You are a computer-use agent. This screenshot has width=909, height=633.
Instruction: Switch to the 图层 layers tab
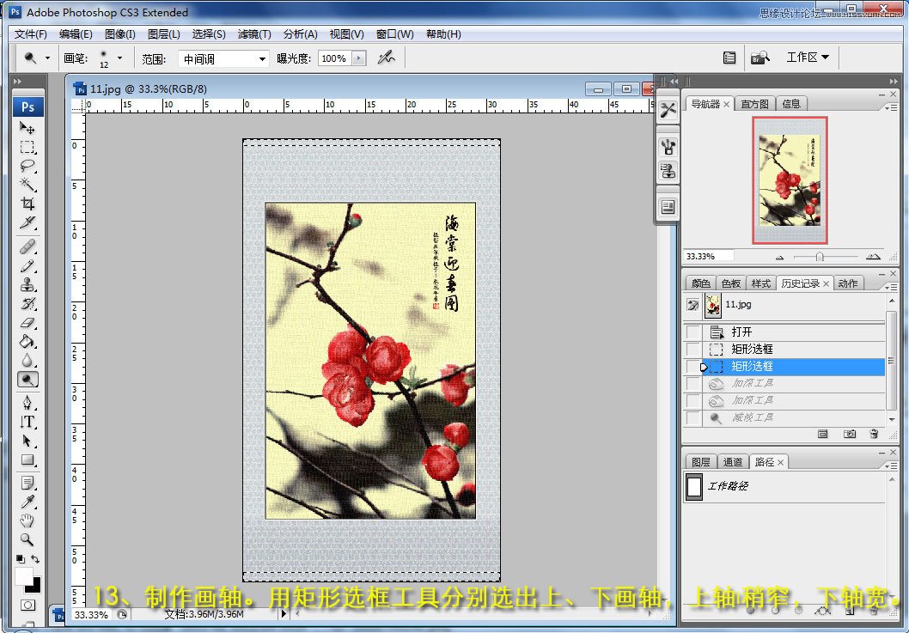point(701,462)
